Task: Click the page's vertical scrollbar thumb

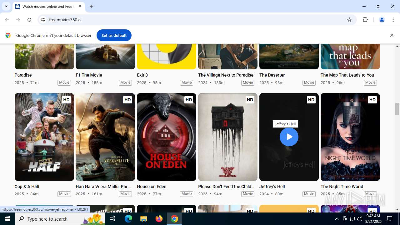Action: 397,109
